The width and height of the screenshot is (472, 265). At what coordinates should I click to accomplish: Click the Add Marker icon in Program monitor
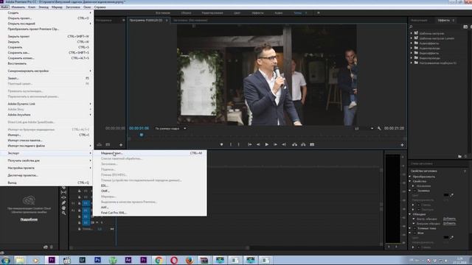pyautogui.click(x=221, y=144)
